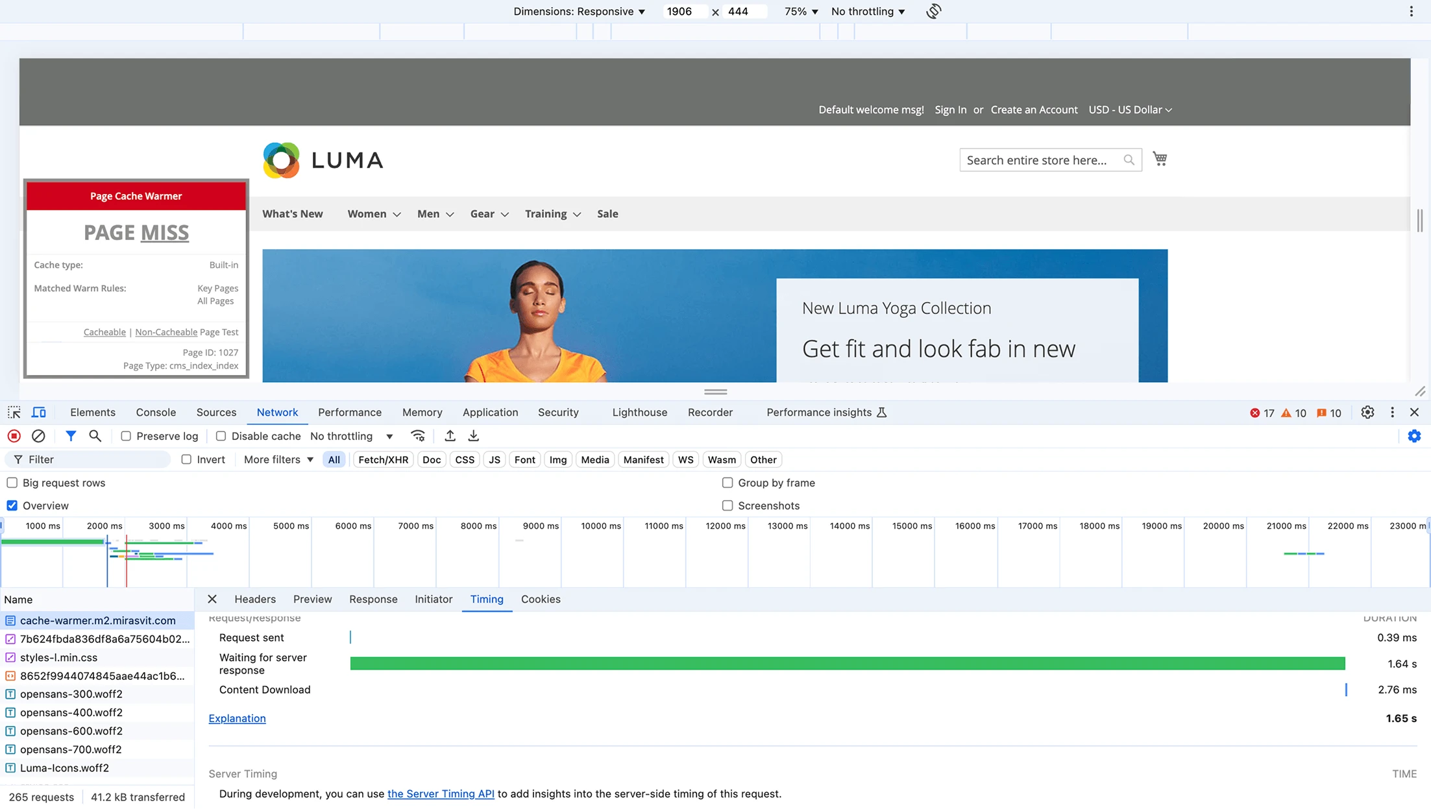Enable Preserve log
This screenshot has height=809, width=1431.
point(125,436)
